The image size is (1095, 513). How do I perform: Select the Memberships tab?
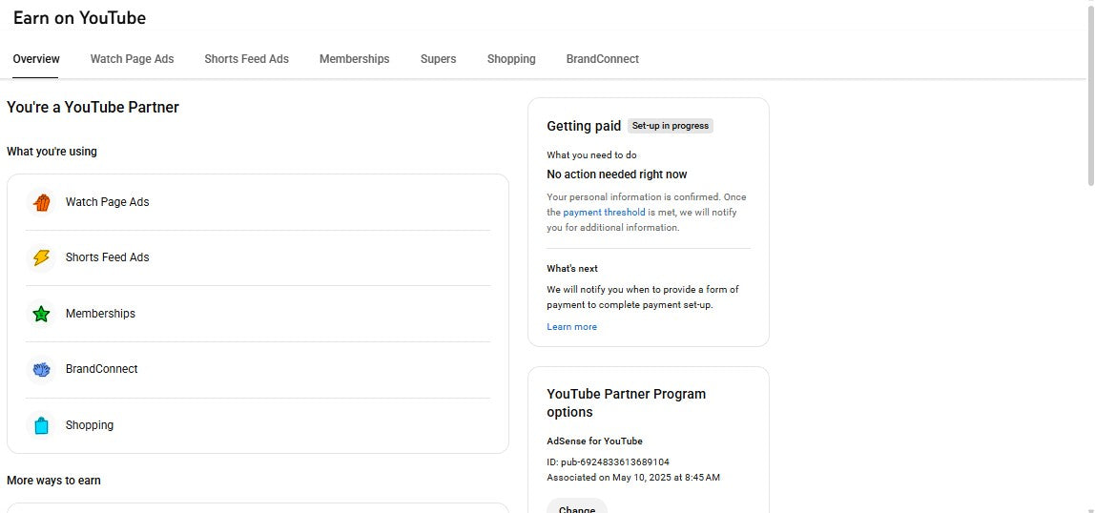coord(354,59)
